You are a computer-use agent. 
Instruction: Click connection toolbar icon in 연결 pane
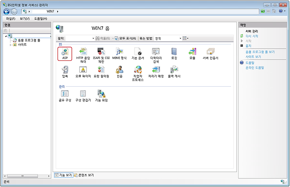click(x=6, y=31)
